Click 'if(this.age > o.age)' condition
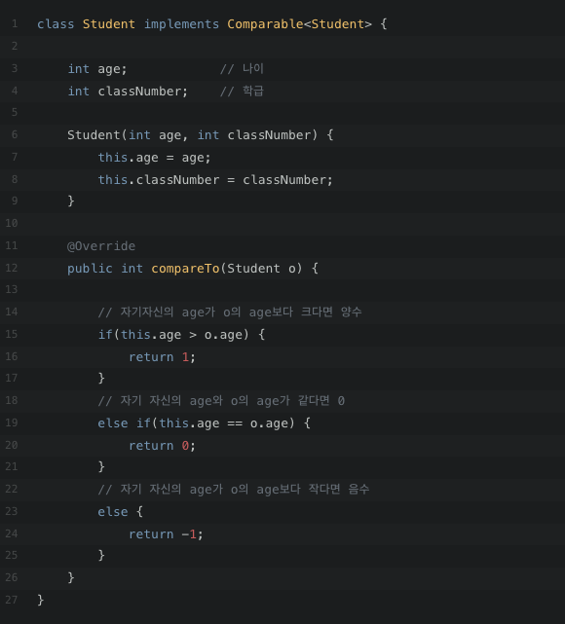 173,335
